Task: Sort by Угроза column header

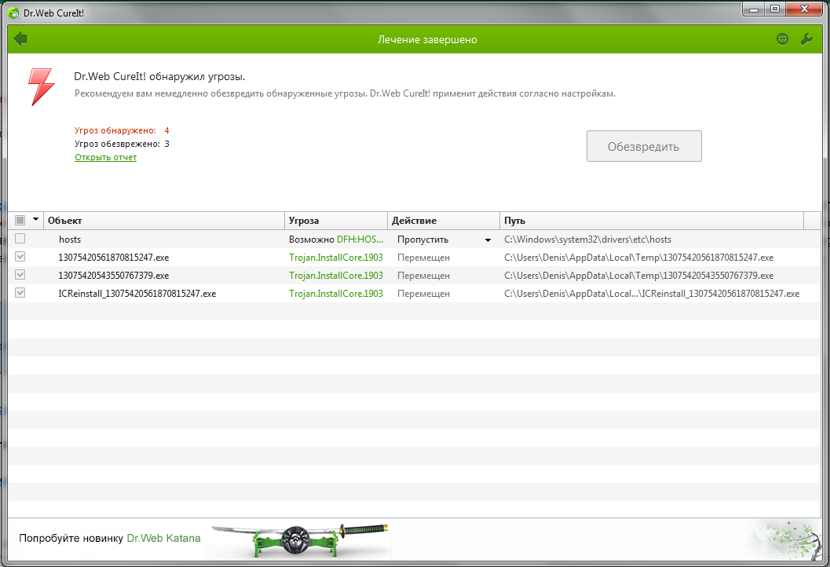Action: coord(336,221)
